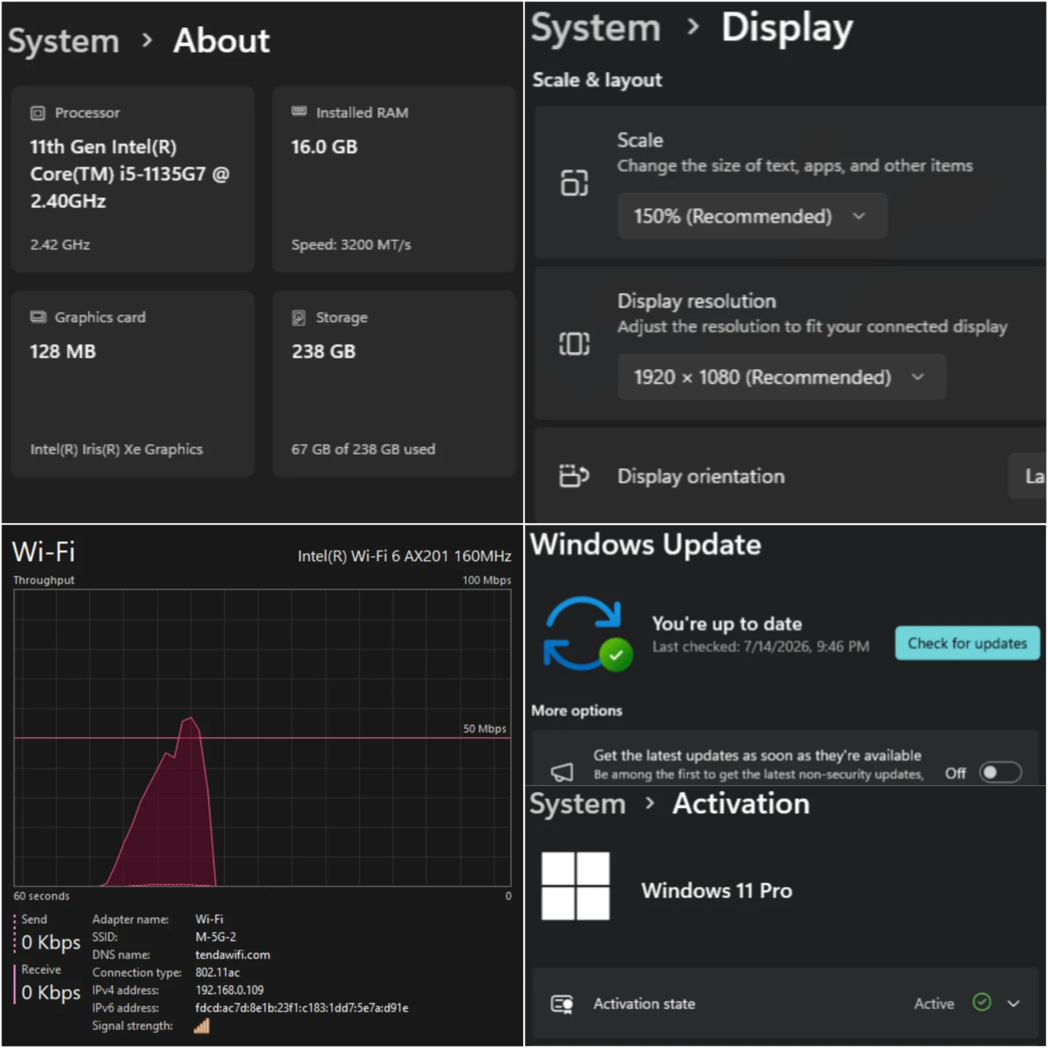Click the Windows 11 Pro edition text
The image size is (1048, 1048).
click(x=716, y=891)
